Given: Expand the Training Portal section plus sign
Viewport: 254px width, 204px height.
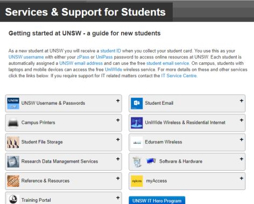Looking at the screenshot, I should pos(118,198).
